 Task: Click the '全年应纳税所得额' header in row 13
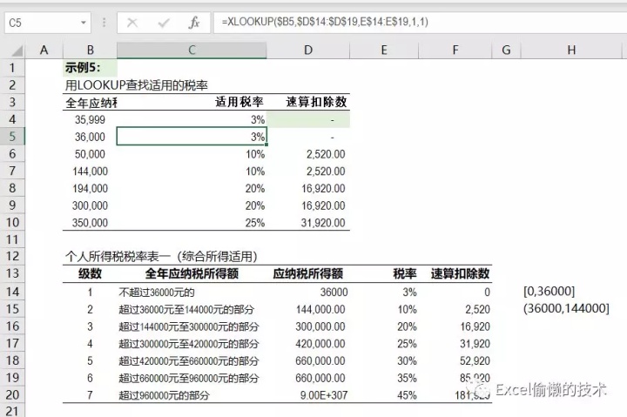click(x=192, y=273)
